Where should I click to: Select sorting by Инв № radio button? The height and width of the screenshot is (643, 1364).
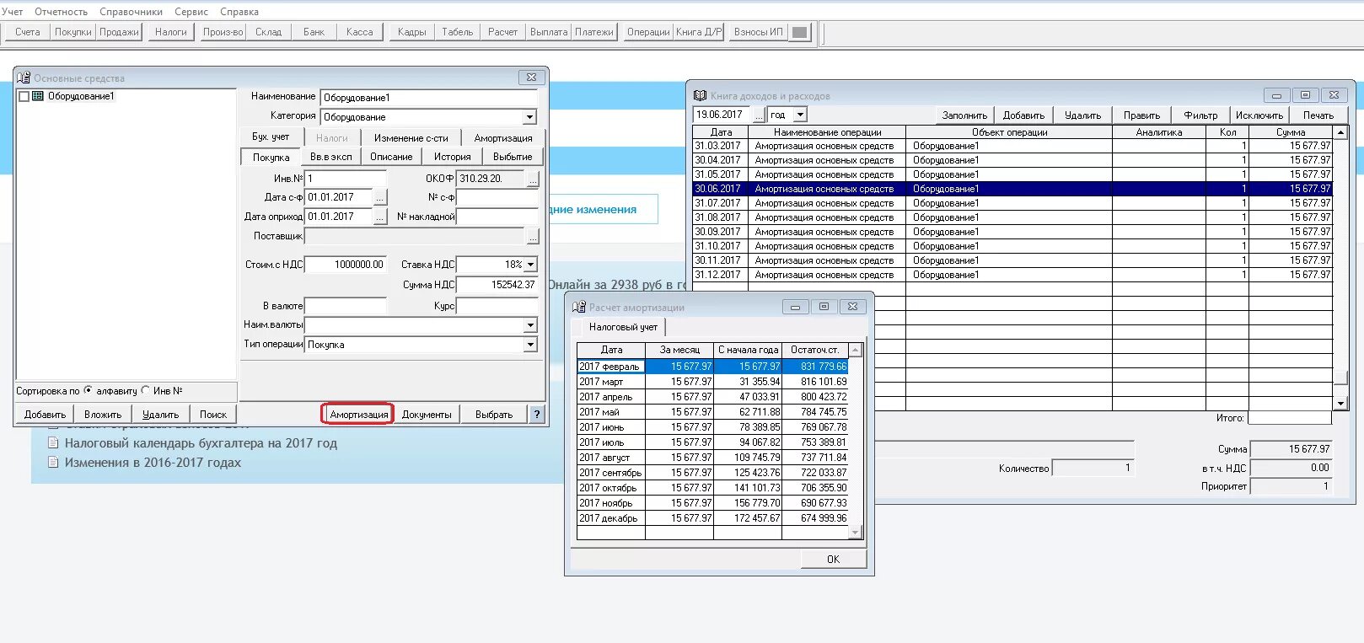(x=146, y=390)
